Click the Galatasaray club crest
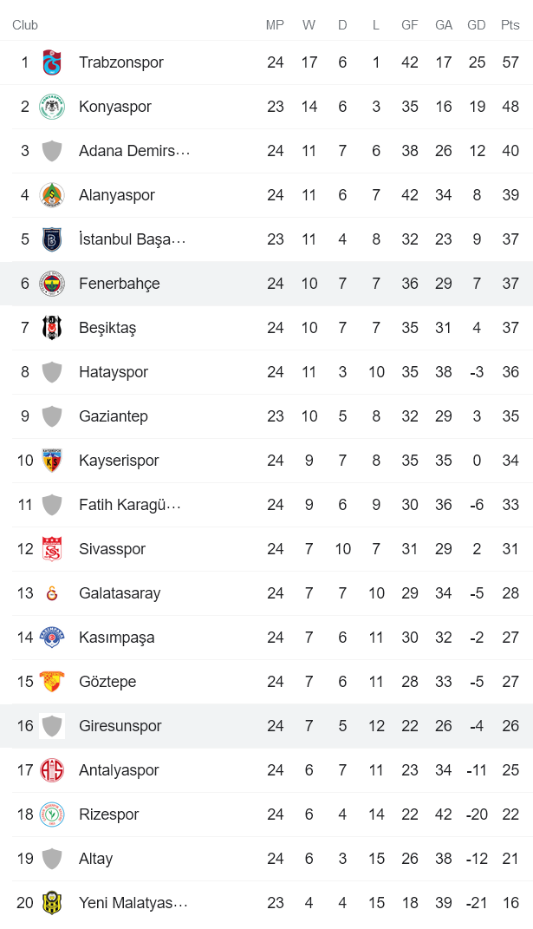Viewport: 533px width, 929px height. point(52,592)
